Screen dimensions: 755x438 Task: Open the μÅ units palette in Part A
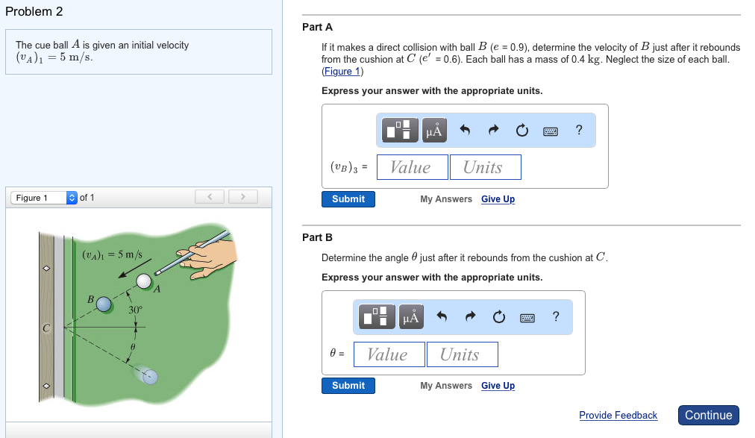[433, 130]
